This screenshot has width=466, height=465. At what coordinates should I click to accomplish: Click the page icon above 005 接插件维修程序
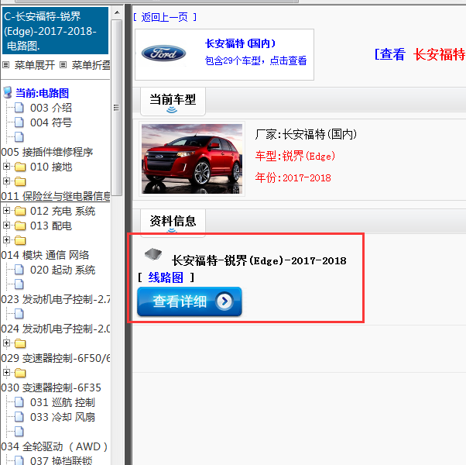pos(19,137)
